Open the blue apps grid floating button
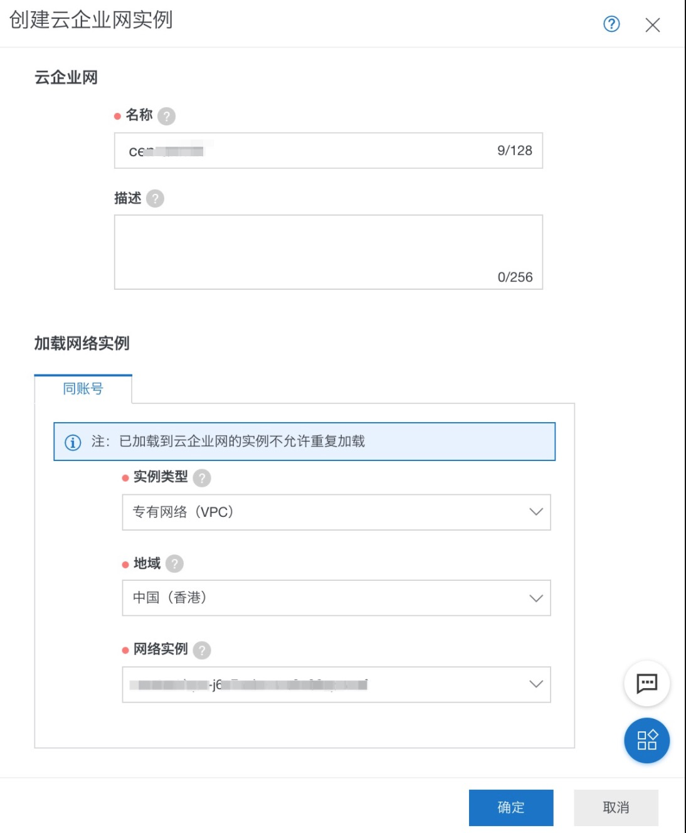 click(646, 740)
